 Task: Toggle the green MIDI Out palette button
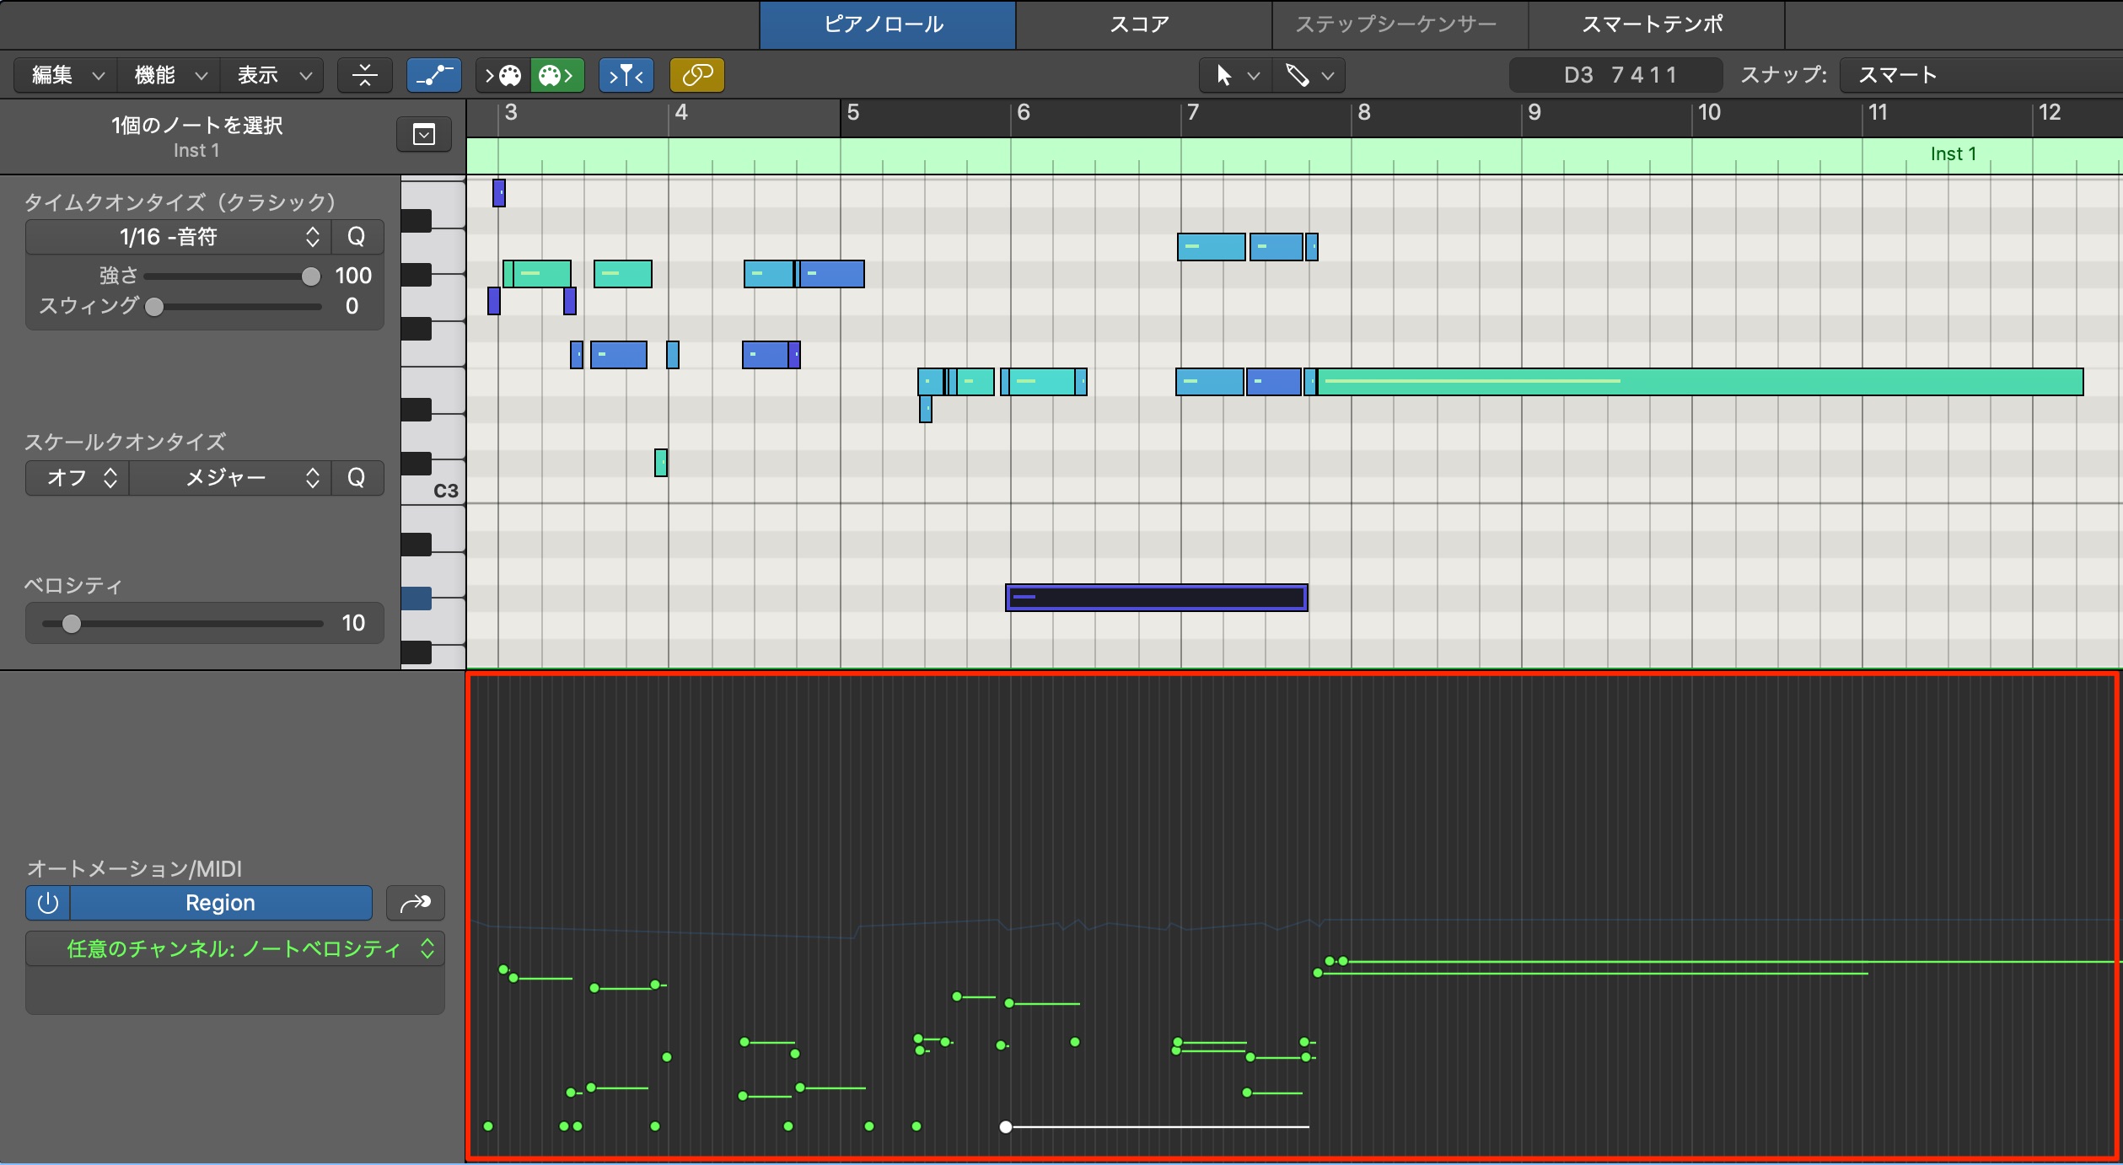[x=556, y=75]
